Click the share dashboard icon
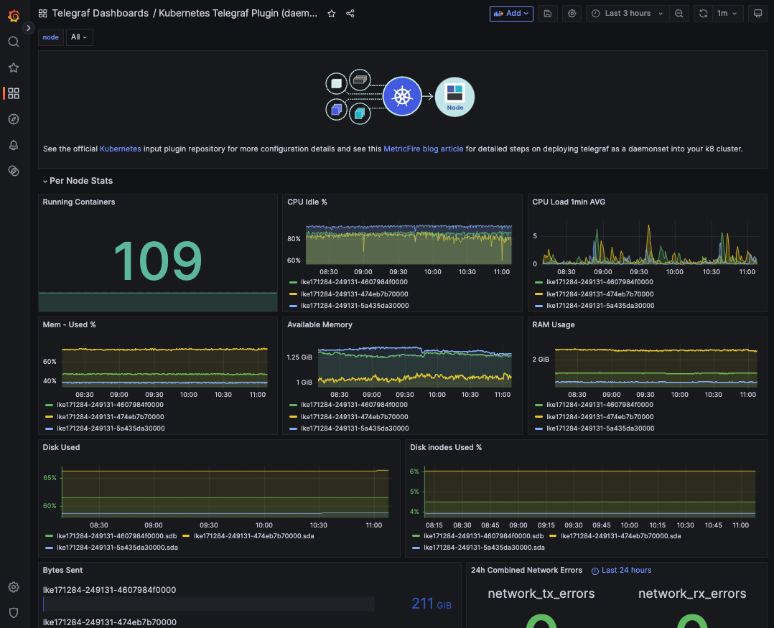Screen dimensions: 774x628 350,14
